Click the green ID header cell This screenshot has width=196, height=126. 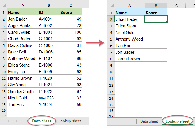pyautogui.click(x=48, y=13)
